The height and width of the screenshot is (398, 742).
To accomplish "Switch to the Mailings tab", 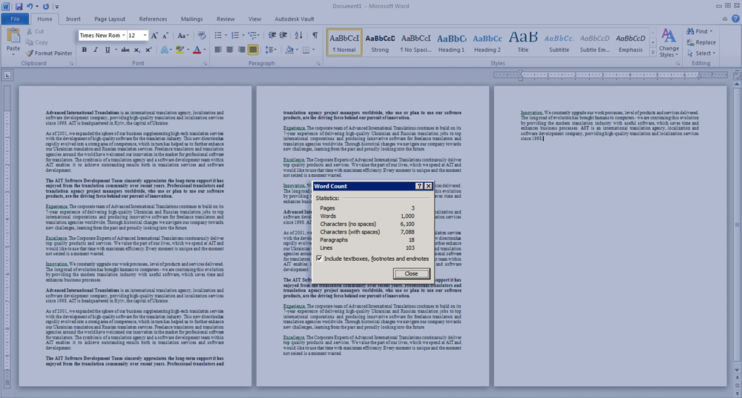I will 191,19.
